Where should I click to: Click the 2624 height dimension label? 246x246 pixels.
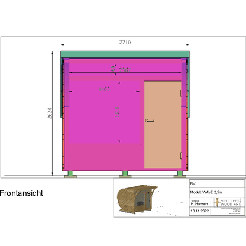coord(50,113)
